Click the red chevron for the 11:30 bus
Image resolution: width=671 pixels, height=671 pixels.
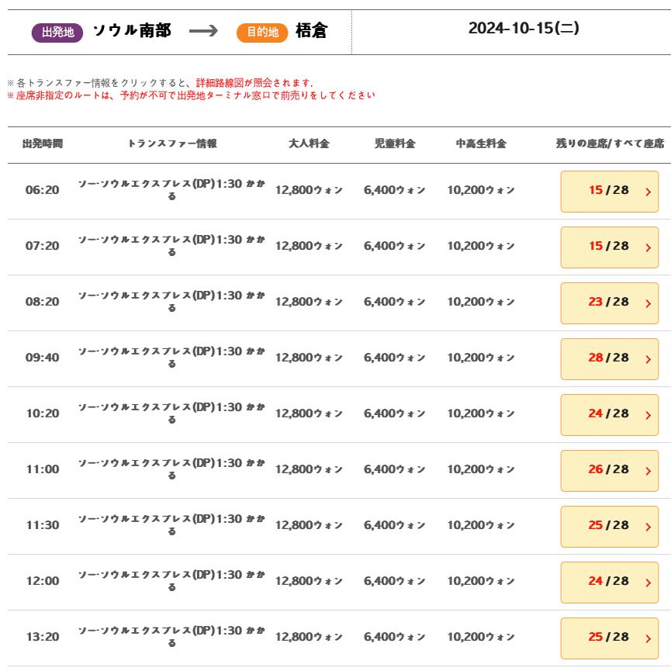pyautogui.click(x=648, y=527)
